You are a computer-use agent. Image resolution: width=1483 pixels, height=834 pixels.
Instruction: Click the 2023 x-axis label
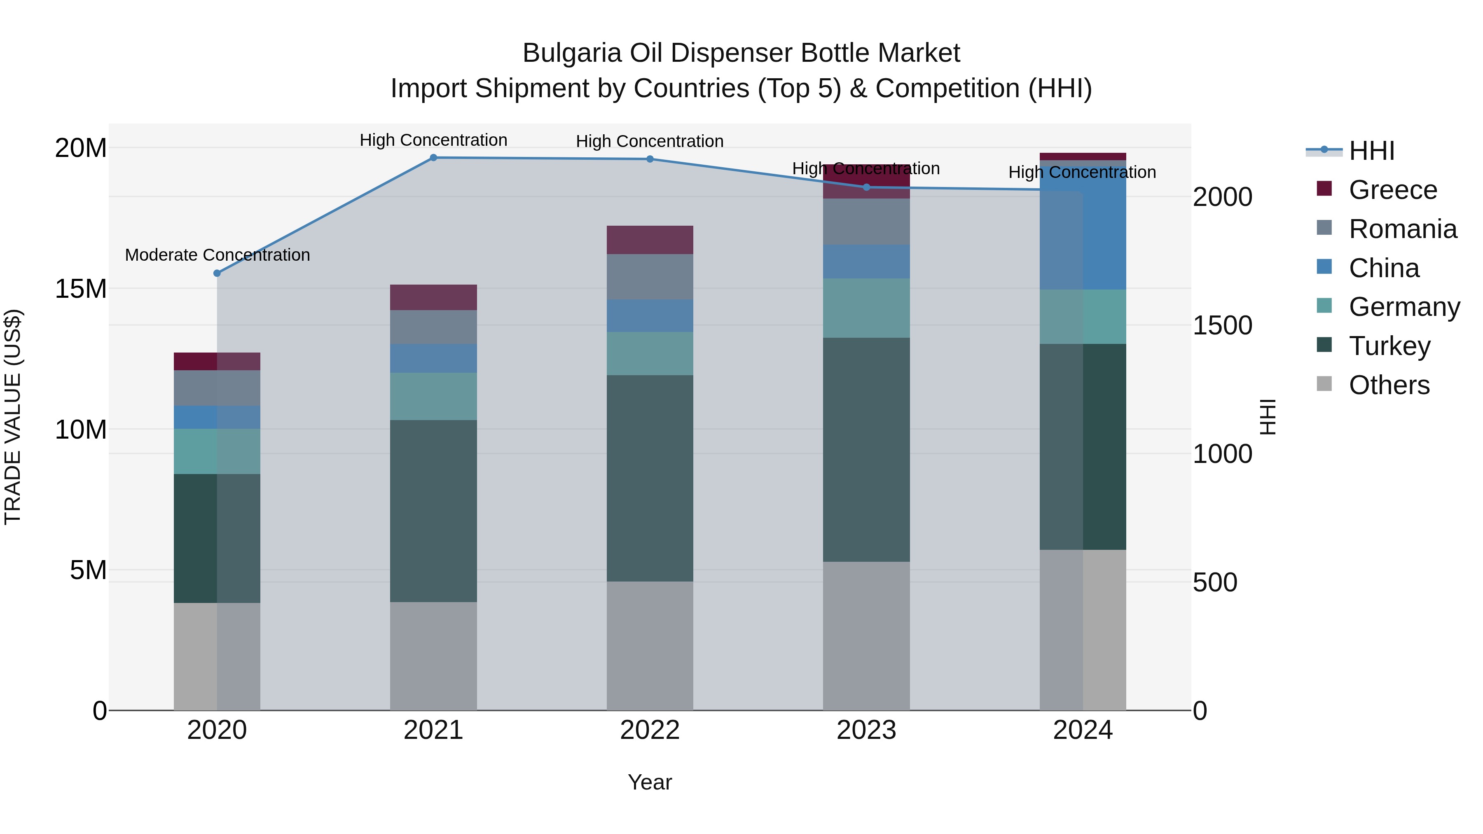click(866, 730)
